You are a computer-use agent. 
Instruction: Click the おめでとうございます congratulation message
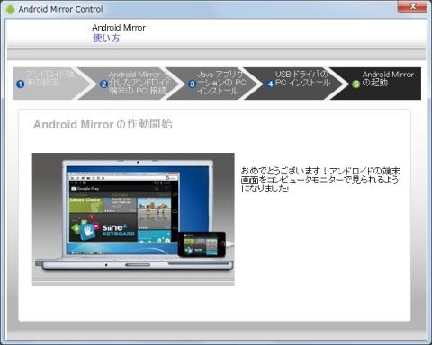[x=320, y=180]
